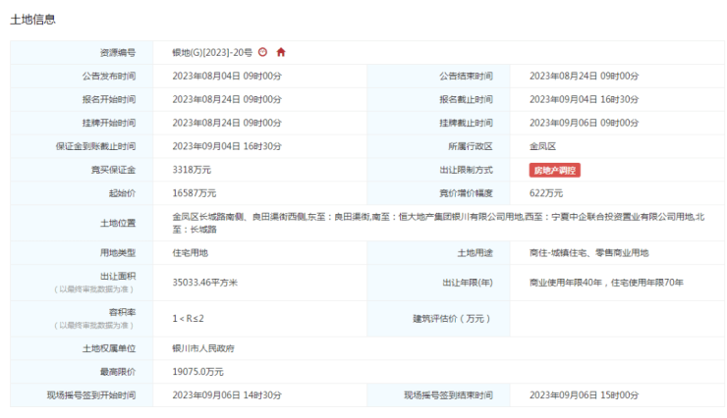Select the 报名截止时间 date value

[x=584, y=99]
